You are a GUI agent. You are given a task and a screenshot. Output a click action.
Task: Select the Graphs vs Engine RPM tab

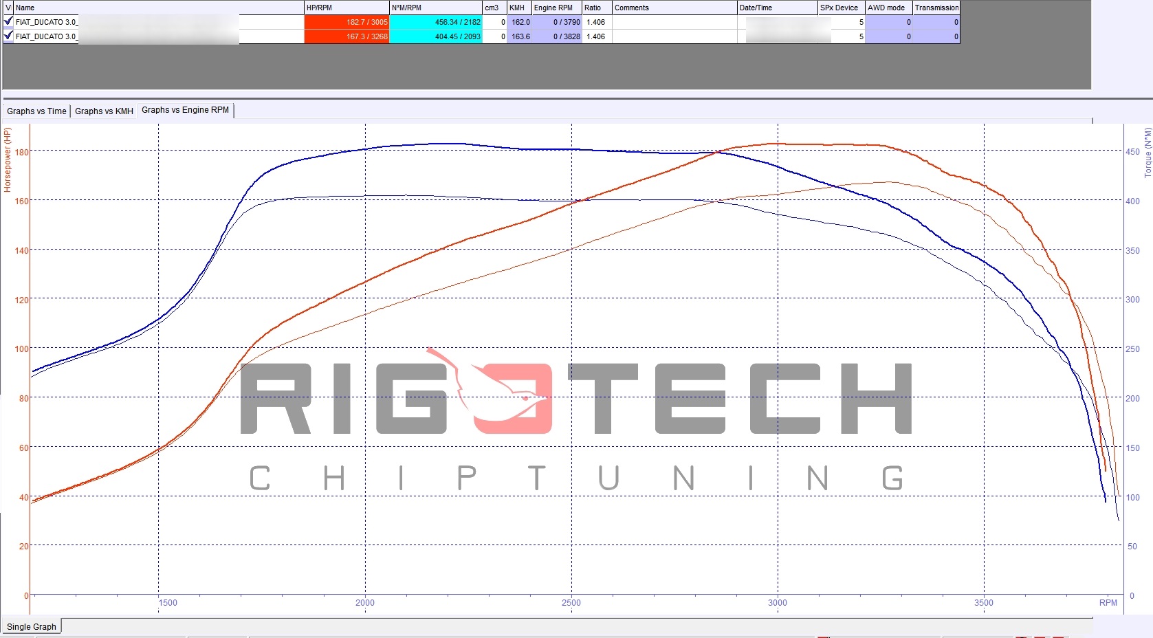[185, 110]
